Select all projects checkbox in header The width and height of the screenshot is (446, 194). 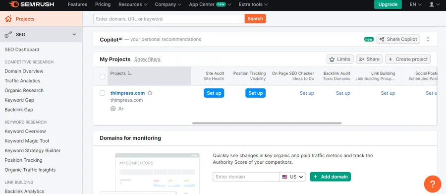tap(103, 76)
